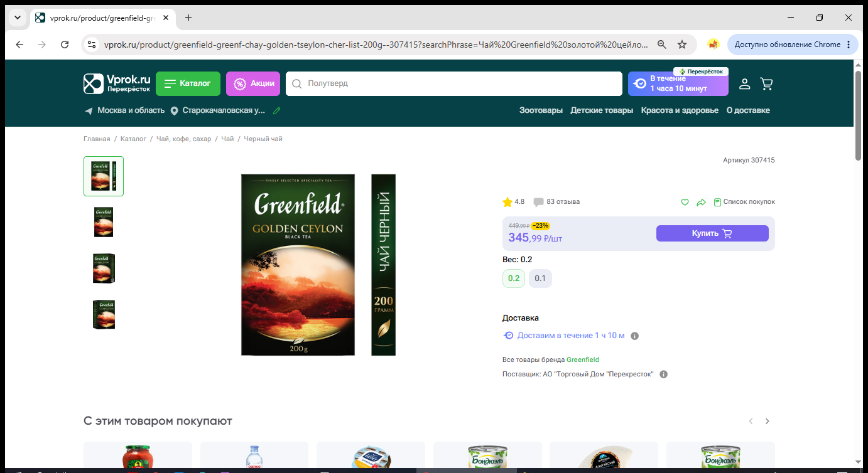Open the tab search dropdown arrow
This screenshot has height=473, width=868.
(x=16, y=18)
